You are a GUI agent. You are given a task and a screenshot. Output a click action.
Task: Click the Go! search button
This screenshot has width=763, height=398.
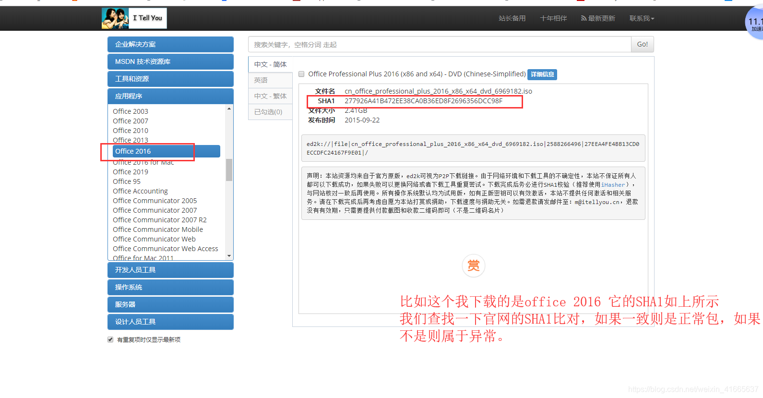pyautogui.click(x=642, y=44)
